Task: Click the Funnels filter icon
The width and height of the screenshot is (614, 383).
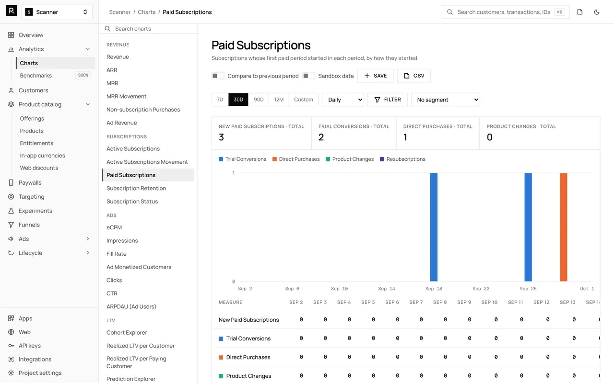Action: 11,225
